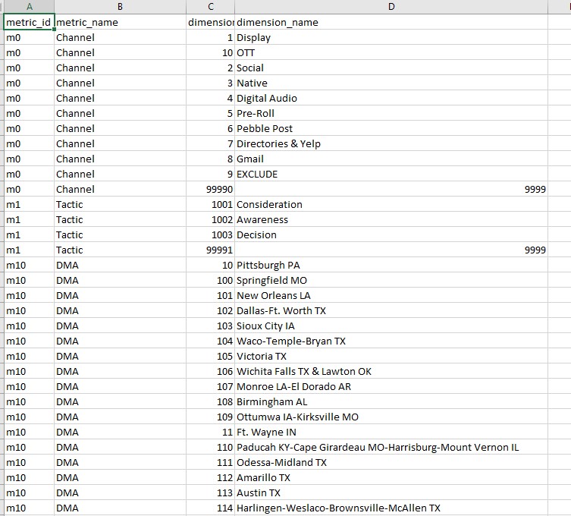Select the Paducah KY-Cape Girardeau cell
The width and height of the screenshot is (571, 516).
(x=391, y=448)
